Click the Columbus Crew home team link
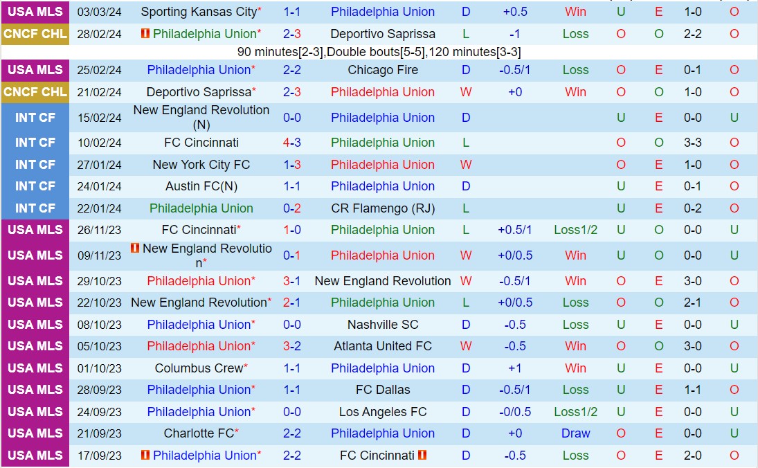Image resolution: width=758 pixels, height=468 pixels. 199,368
